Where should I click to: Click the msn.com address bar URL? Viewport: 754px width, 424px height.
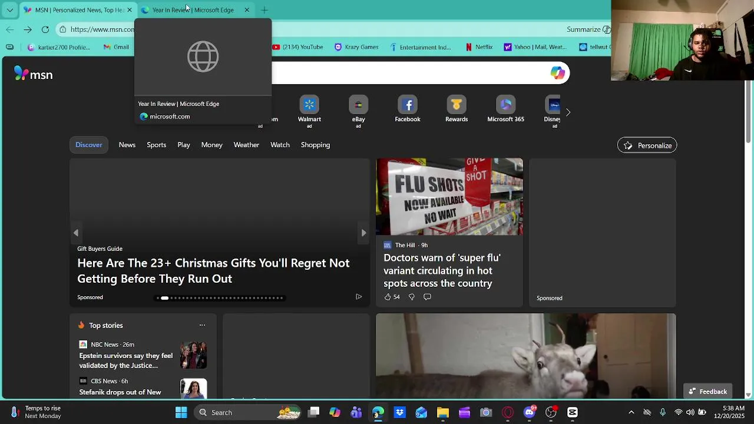(102, 29)
